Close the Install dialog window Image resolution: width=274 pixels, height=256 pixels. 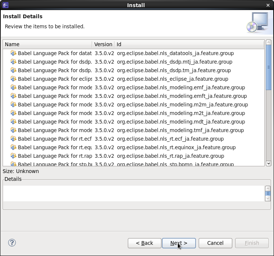pos(268,5)
